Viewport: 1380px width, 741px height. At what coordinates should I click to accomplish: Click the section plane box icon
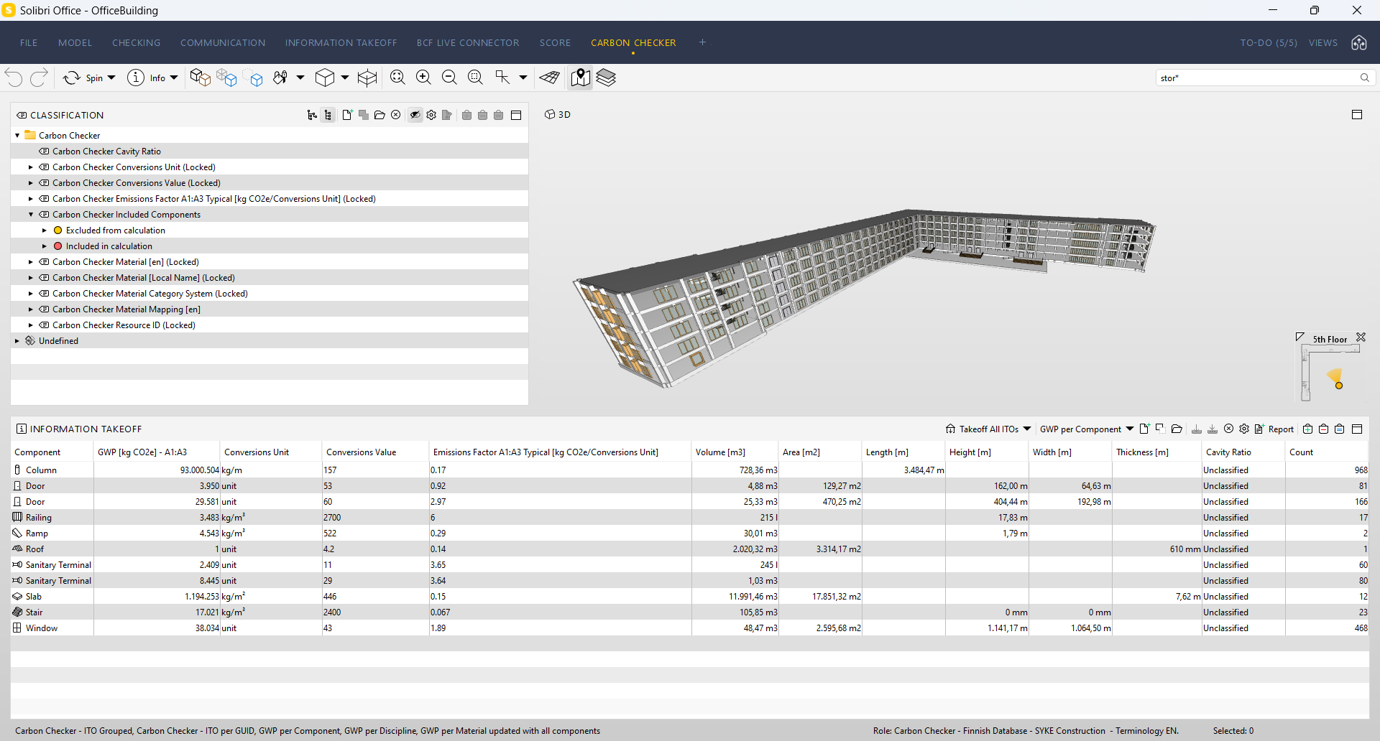[367, 78]
